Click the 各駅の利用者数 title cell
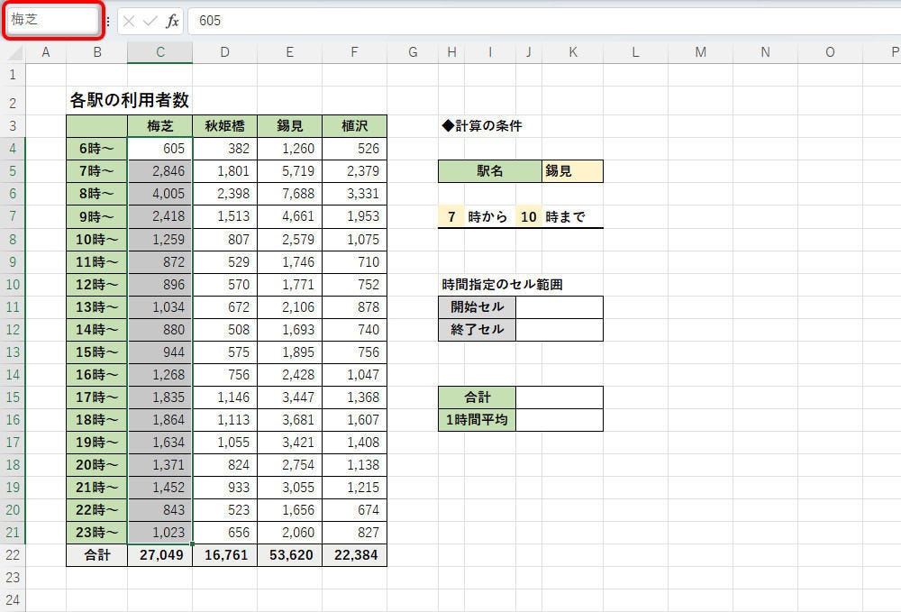 [x=129, y=101]
